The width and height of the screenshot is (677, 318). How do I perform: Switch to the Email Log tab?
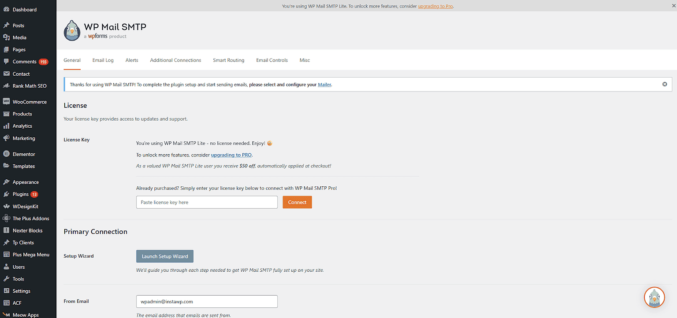pos(103,60)
